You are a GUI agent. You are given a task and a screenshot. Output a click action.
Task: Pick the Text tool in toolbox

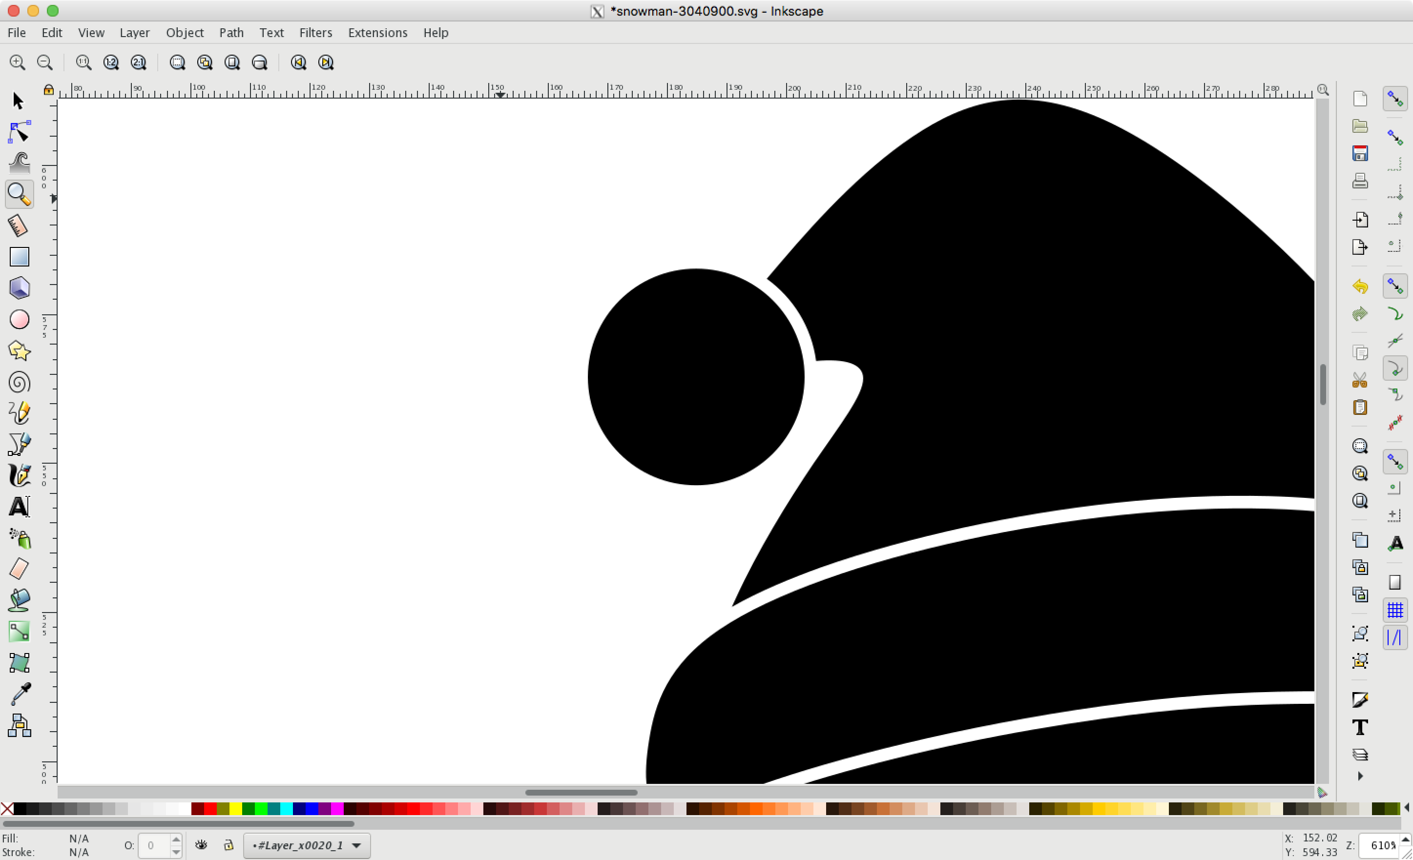click(x=19, y=507)
